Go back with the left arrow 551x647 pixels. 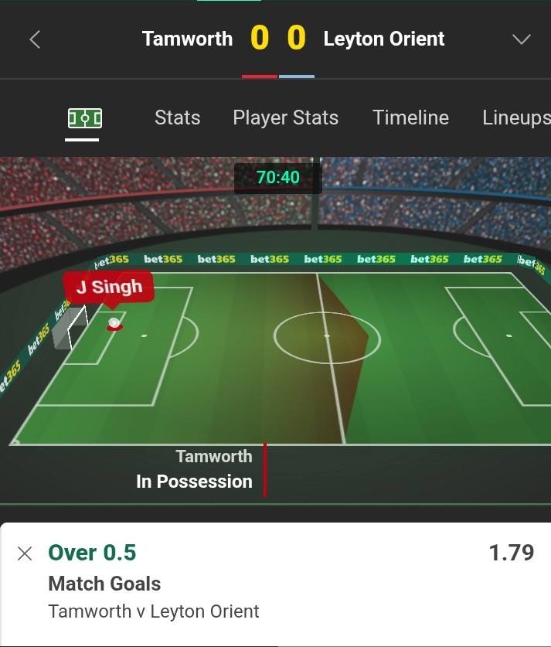[x=35, y=39]
